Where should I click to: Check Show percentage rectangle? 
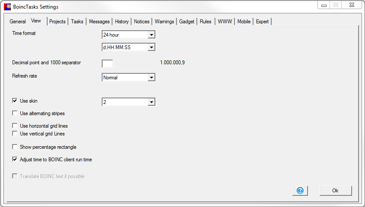(x=15, y=147)
